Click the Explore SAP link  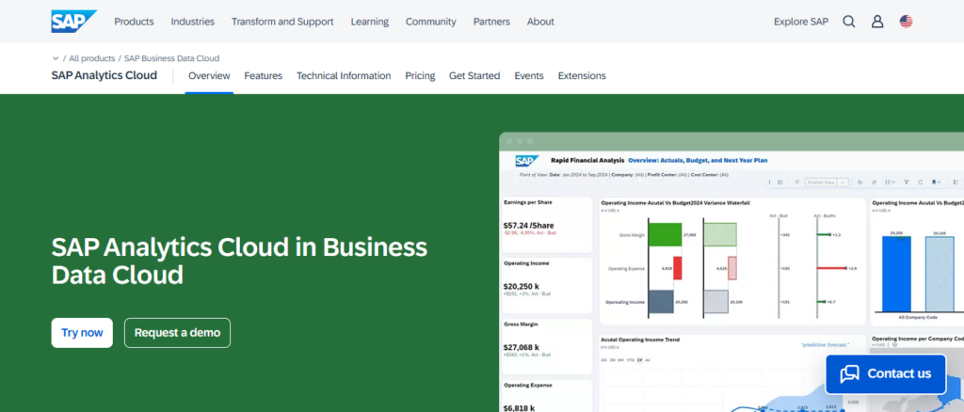[x=801, y=22]
